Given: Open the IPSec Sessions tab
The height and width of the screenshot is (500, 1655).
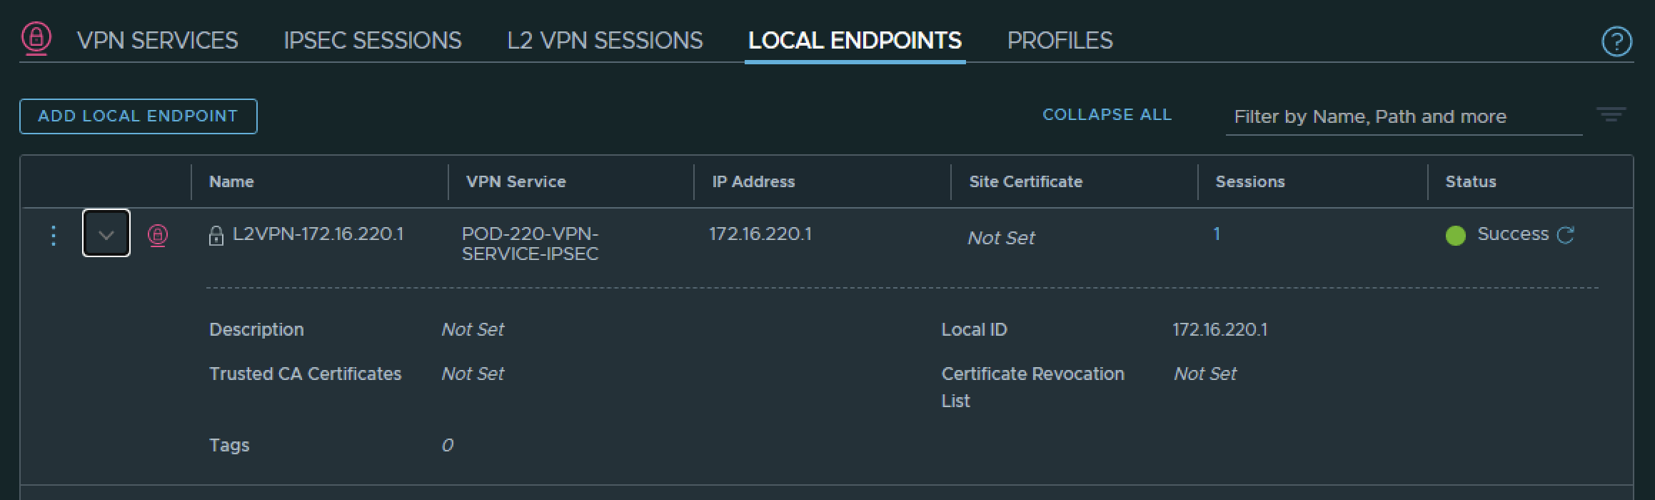Looking at the screenshot, I should tap(372, 41).
